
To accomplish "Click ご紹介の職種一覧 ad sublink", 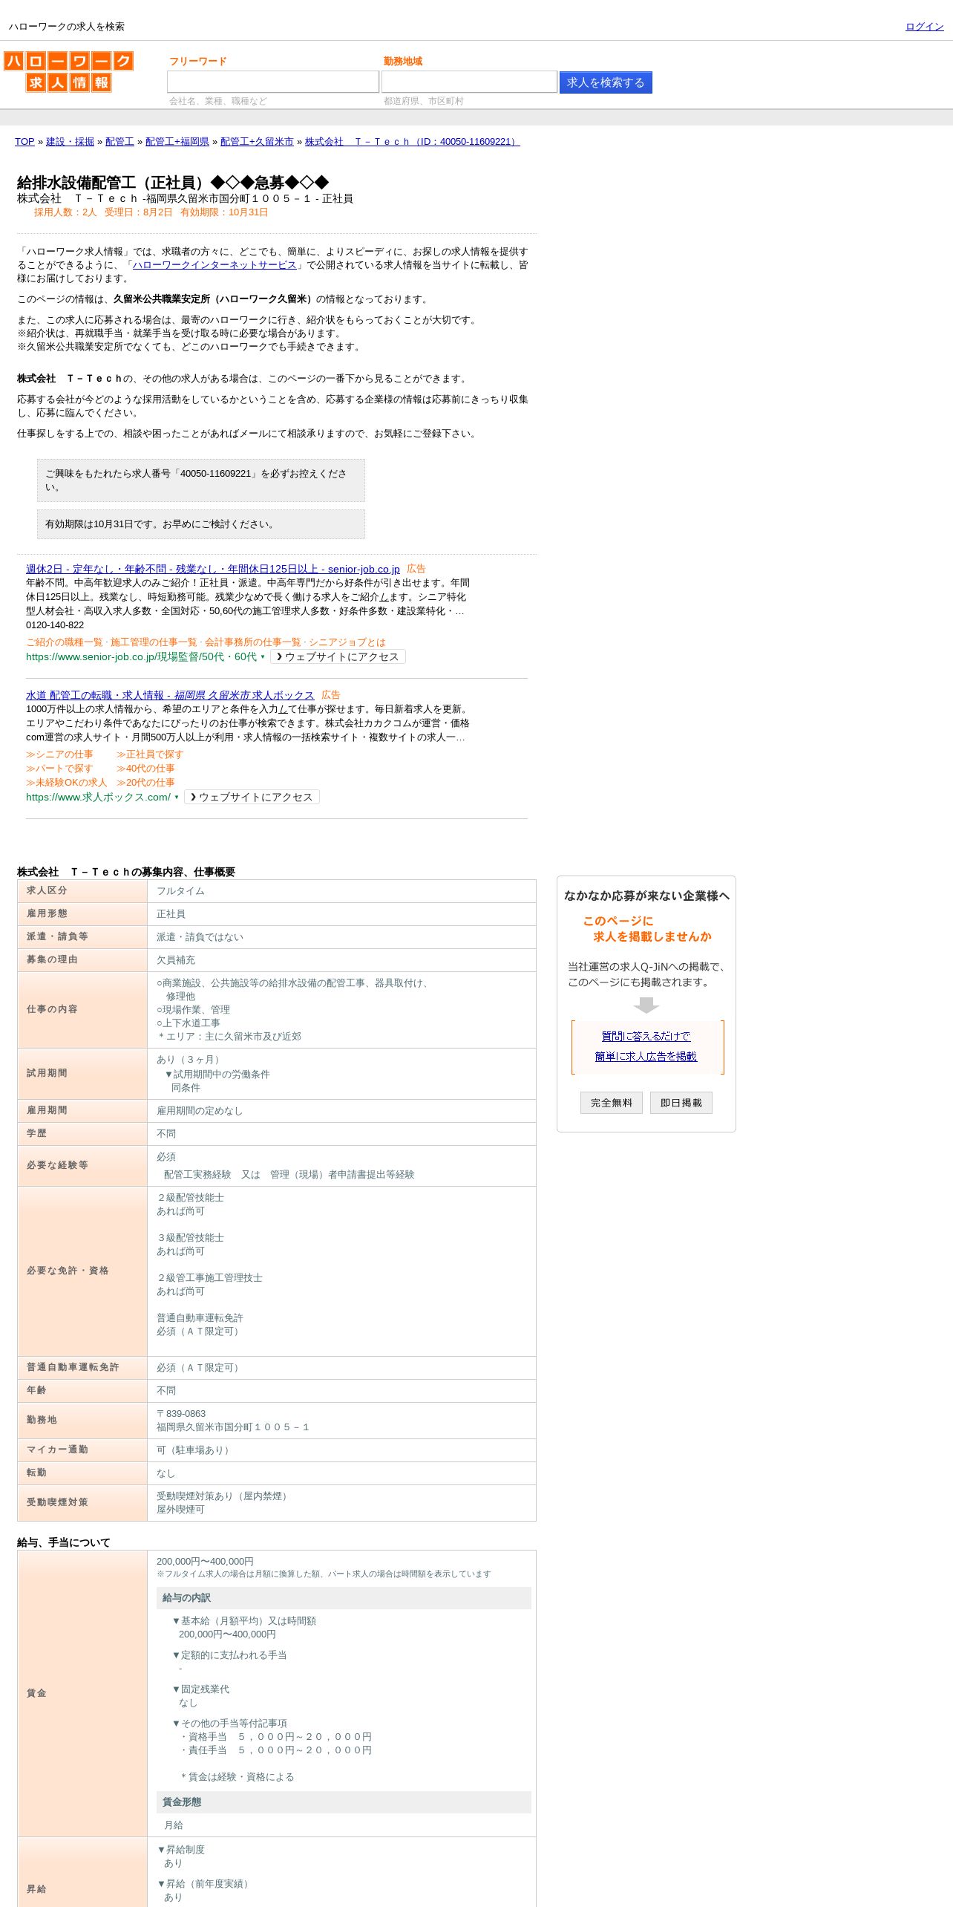I will click(65, 642).
